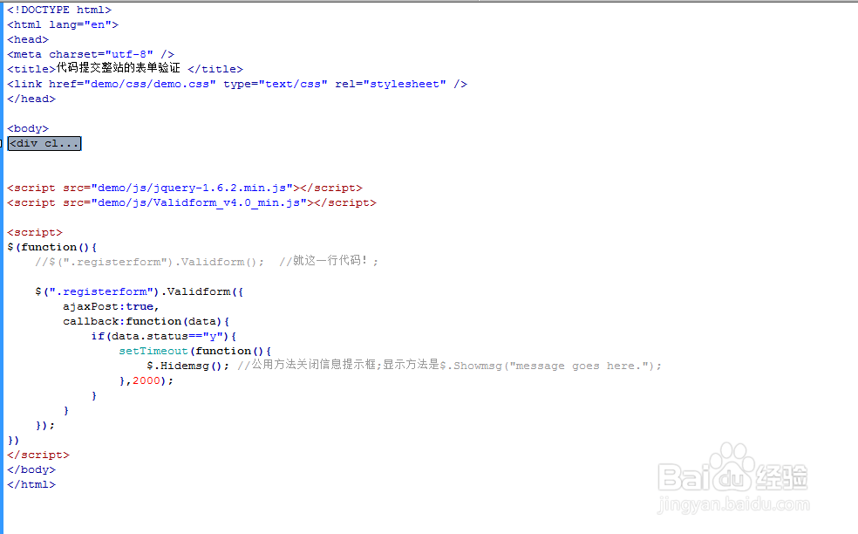Image resolution: width=858 pixels, height=534 pixels.
Task: Click the "<title>" line with Chinese text
Action: click(125, 68)
